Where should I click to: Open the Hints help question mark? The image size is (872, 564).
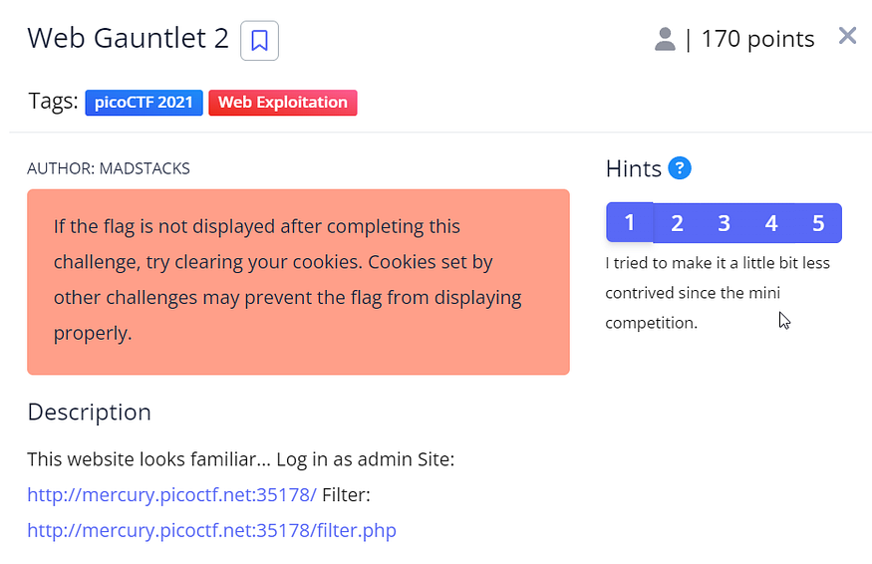(x=680, y=167)
